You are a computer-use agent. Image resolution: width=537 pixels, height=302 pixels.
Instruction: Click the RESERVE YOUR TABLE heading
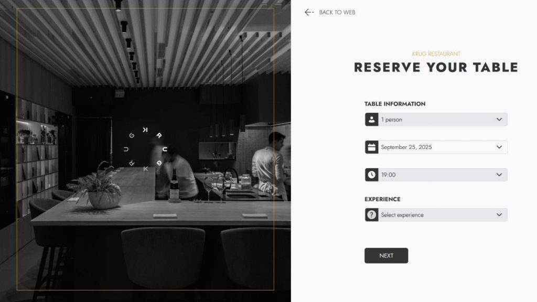pos(436,68)
